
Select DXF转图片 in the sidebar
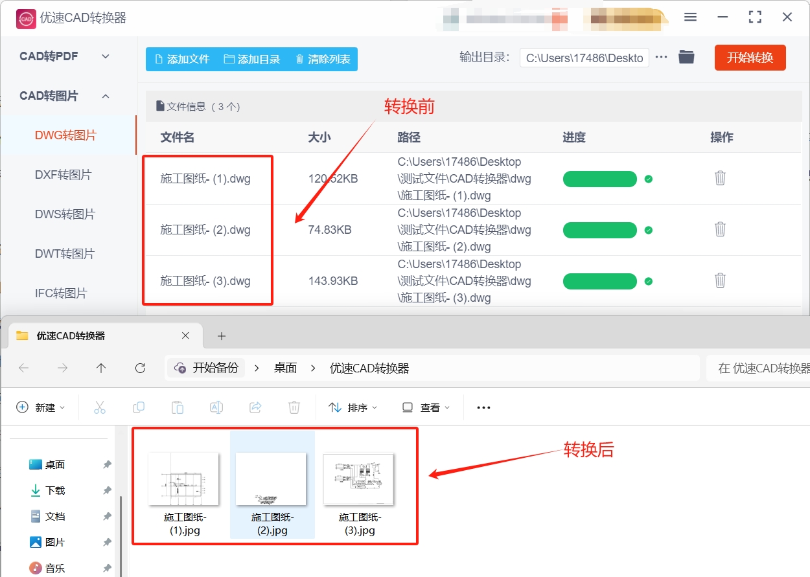pyautogui.click(x=63, y=175)
